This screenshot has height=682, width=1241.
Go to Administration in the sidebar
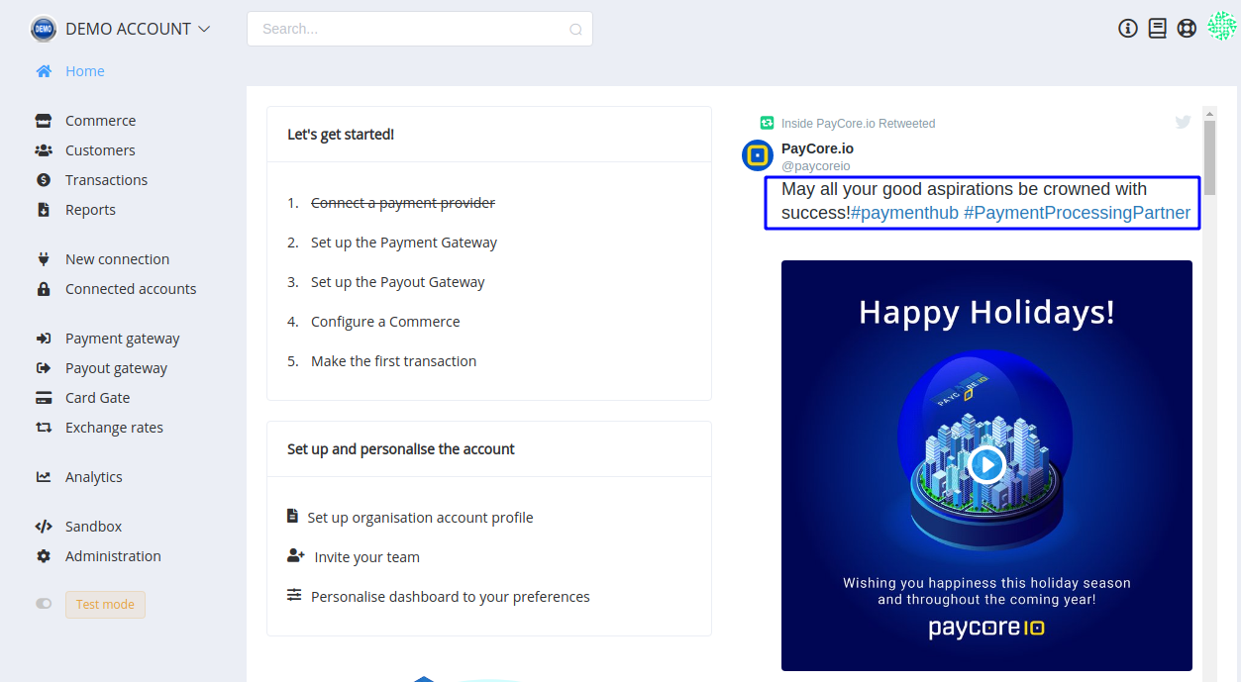[x=113, y=556]
